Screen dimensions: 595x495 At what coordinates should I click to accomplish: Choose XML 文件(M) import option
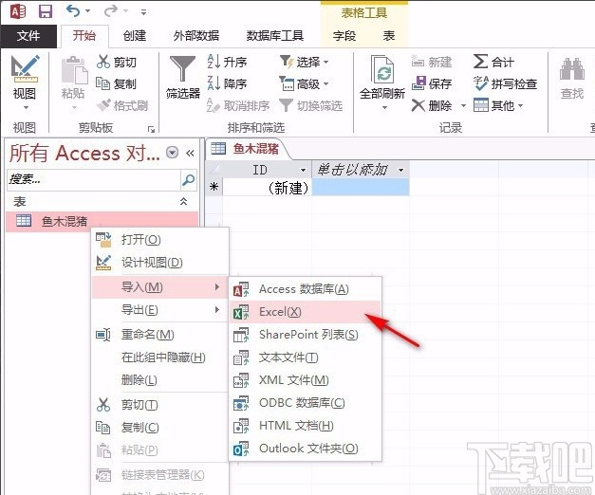[305, 380]
